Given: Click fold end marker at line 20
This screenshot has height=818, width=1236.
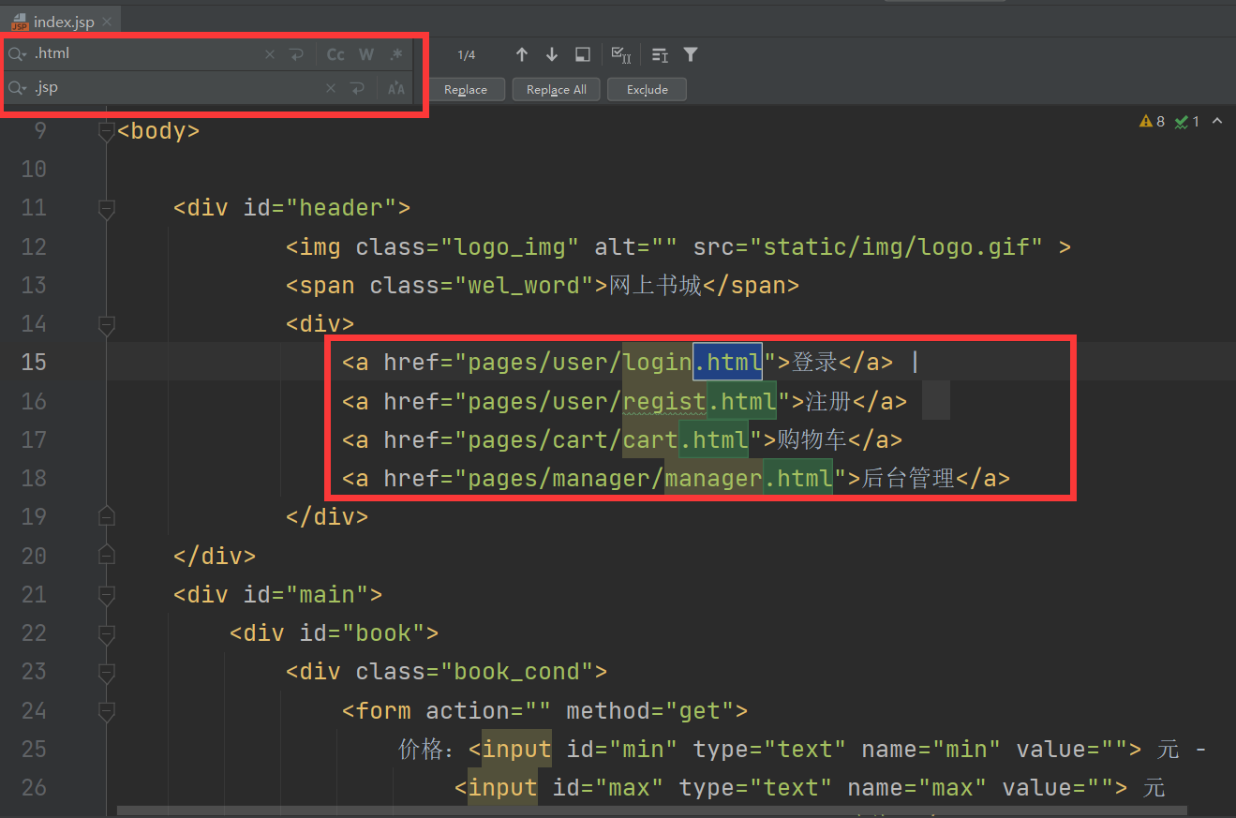Looking at the screenshot, I should pos(106,556).
